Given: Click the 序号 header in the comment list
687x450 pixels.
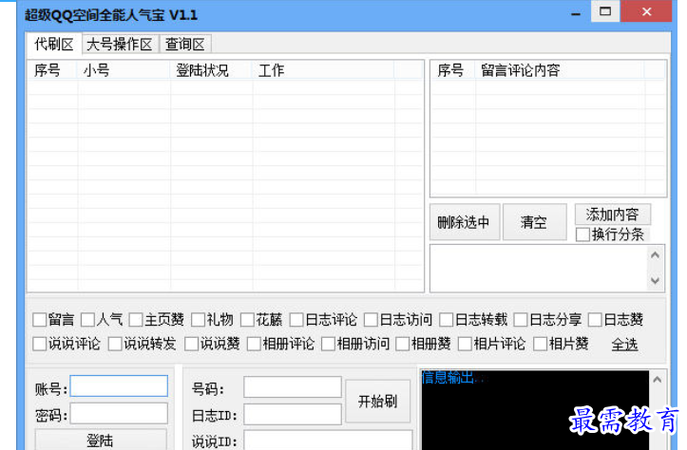Looking at the screenshot, I should [453, 70].
